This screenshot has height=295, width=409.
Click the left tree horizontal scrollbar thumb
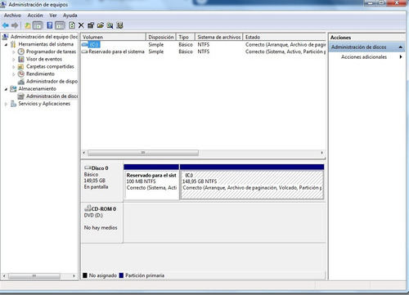[x=34, y=276]
